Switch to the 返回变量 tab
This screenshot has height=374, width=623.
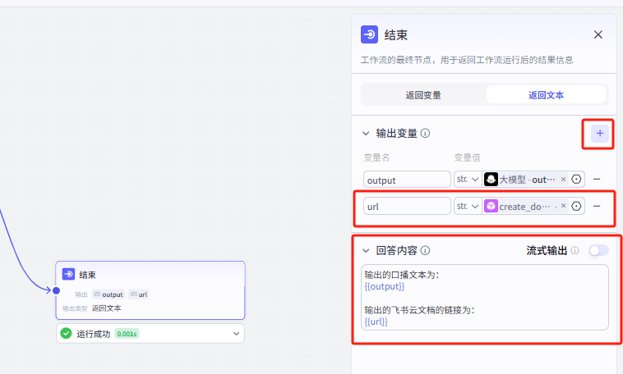(423, 95)
